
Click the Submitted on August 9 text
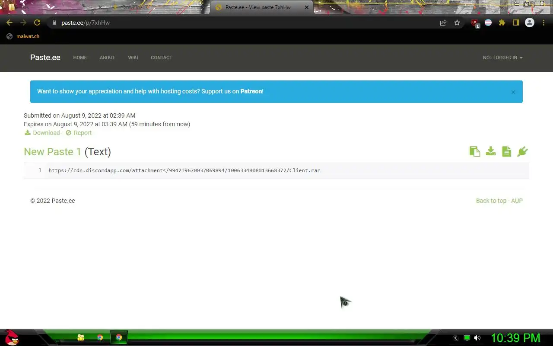pyautogui.click(x=79, y=115)
